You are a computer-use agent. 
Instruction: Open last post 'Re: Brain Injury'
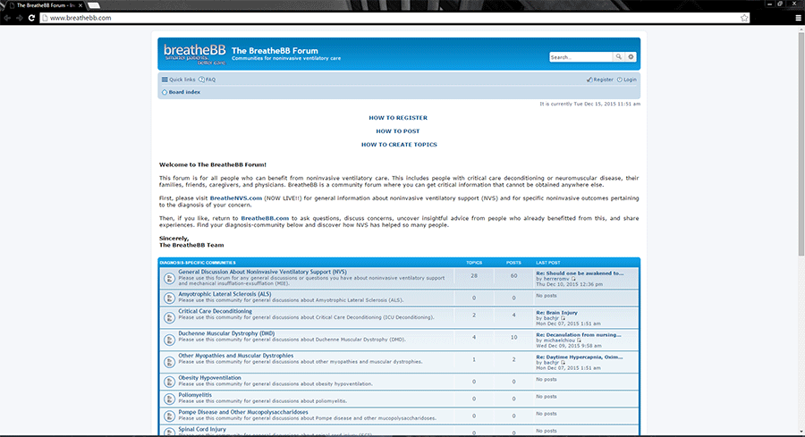(556, 313)
